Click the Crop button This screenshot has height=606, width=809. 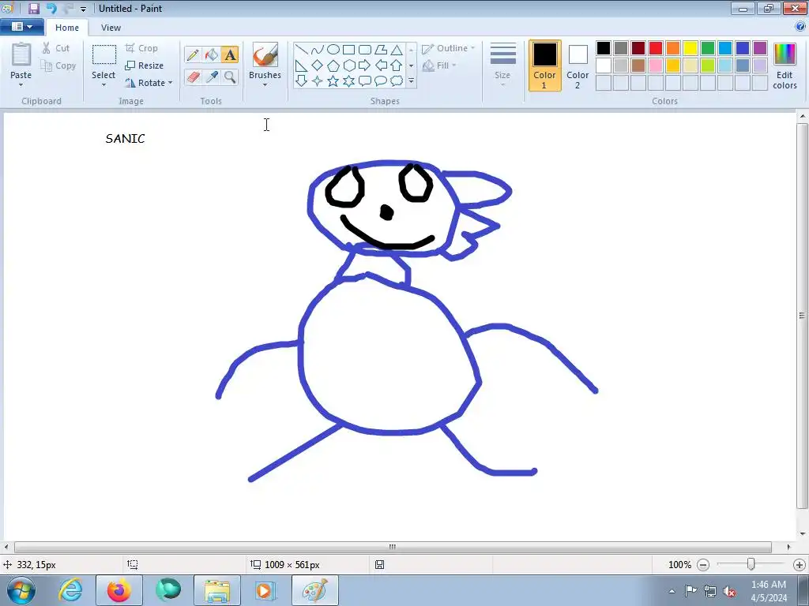141,48
